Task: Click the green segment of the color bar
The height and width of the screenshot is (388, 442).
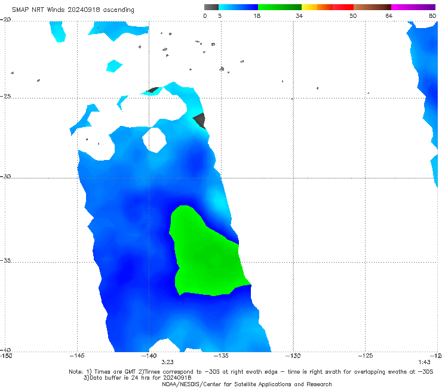Action: tap(280, 7)
